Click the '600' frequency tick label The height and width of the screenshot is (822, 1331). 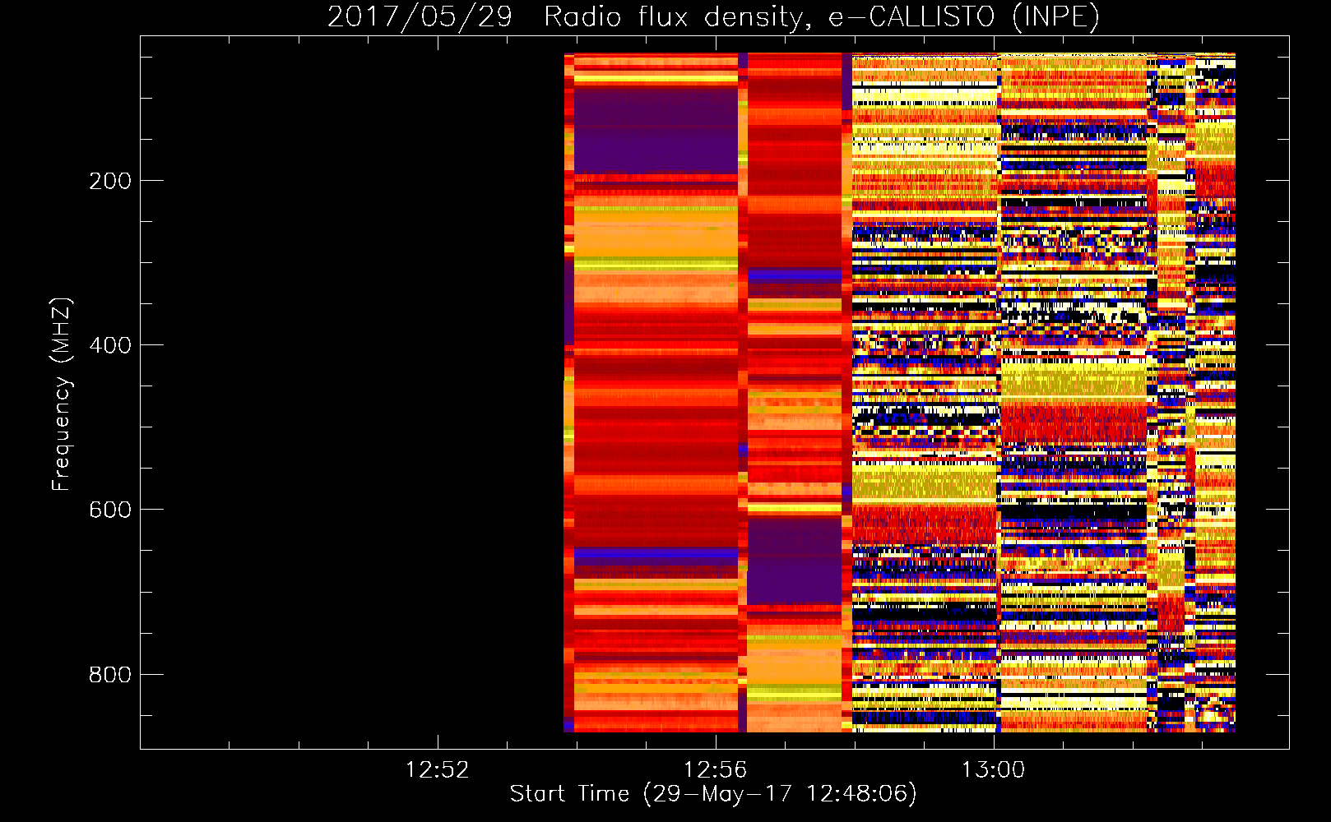pos(110,510)
